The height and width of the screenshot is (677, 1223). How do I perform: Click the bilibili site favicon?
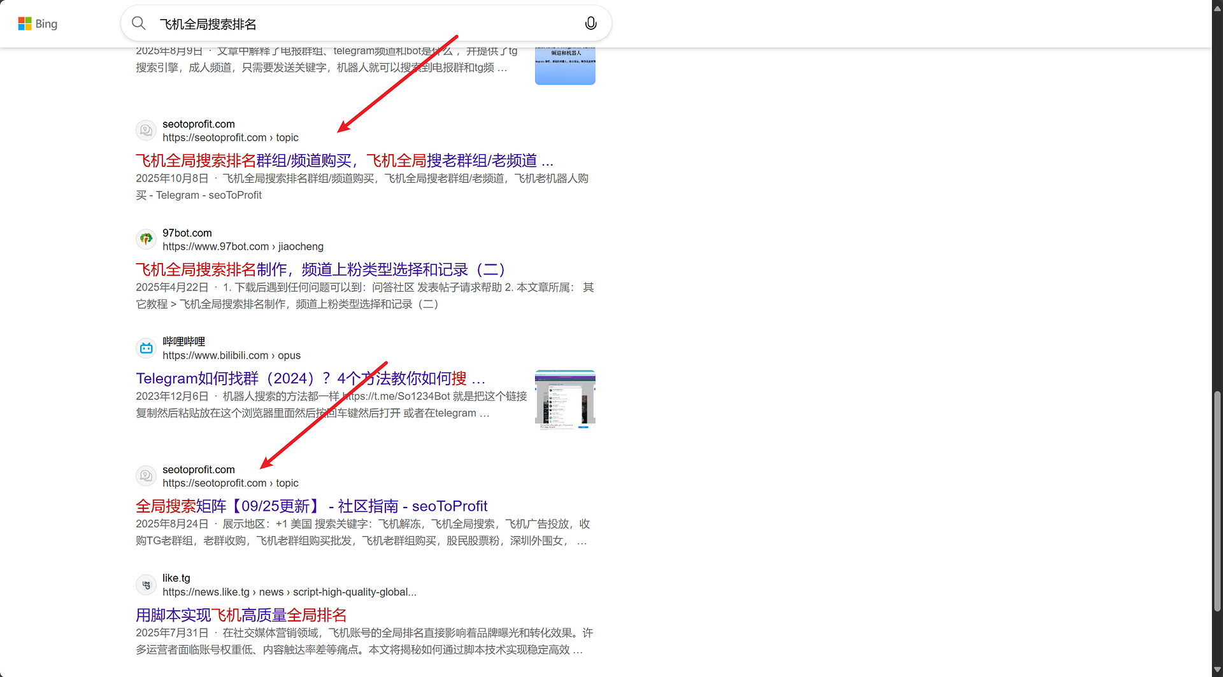point(146,348)
